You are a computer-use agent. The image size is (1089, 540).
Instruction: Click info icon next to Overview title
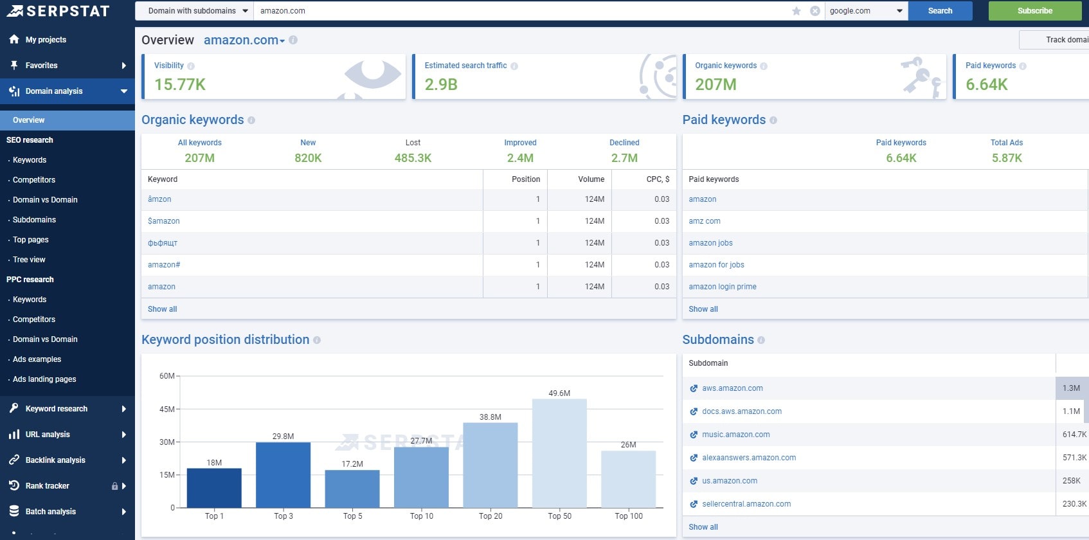pos(293,40)
